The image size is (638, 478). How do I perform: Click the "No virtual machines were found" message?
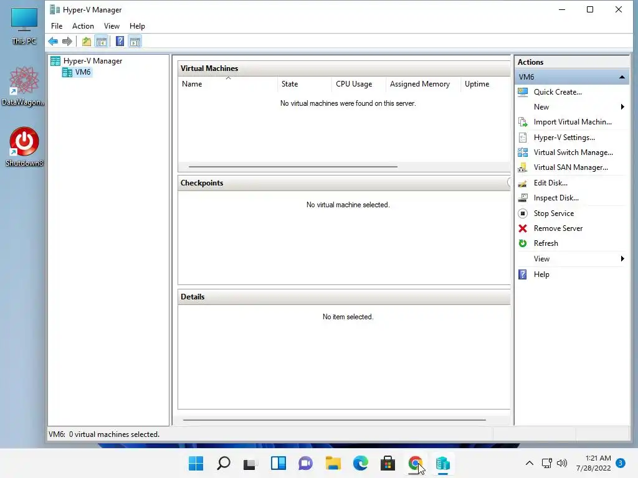tap(348, 103)
